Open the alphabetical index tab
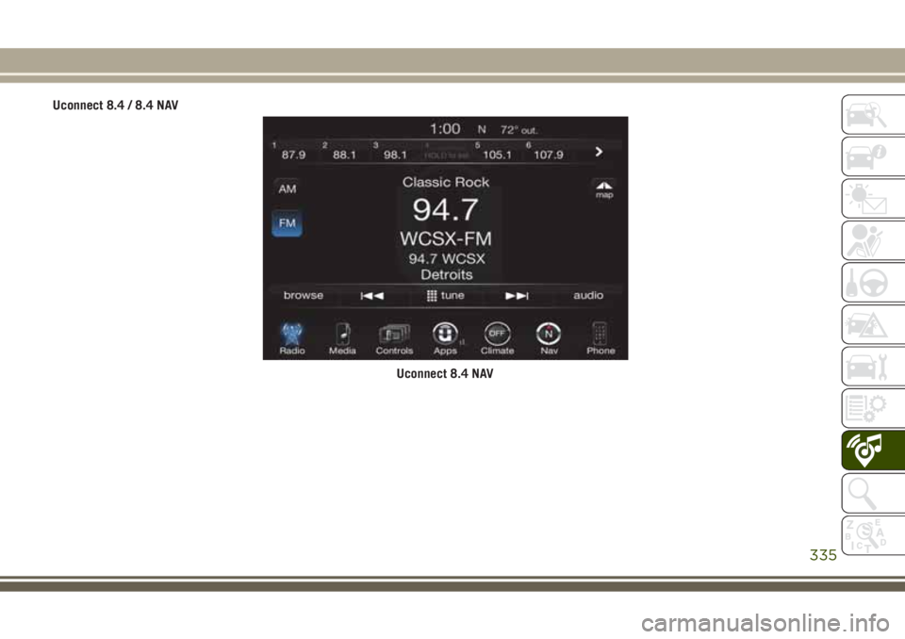 (872, 535)
